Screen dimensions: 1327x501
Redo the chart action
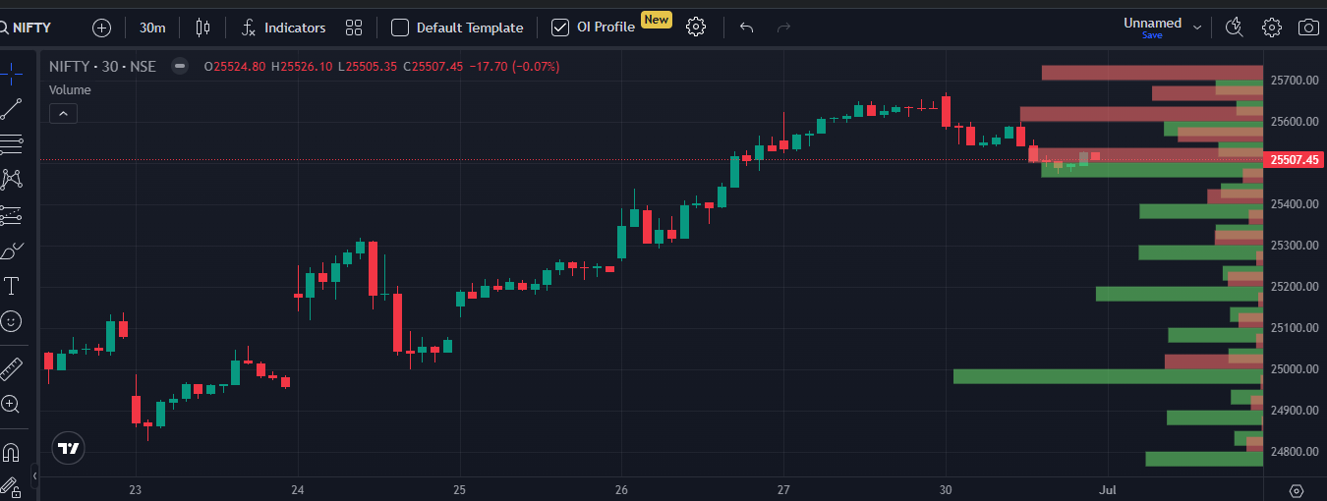tap(783, 28)
